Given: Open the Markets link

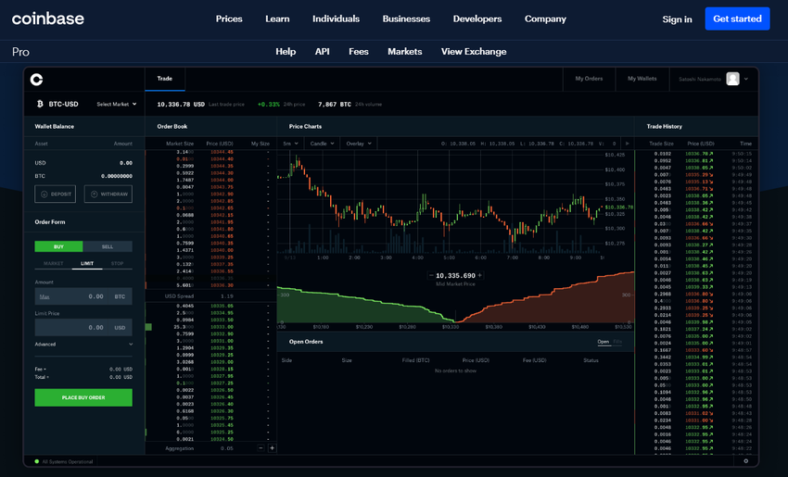Looking at the screenshot, I should pyautogui.click(x=404, y=52).
